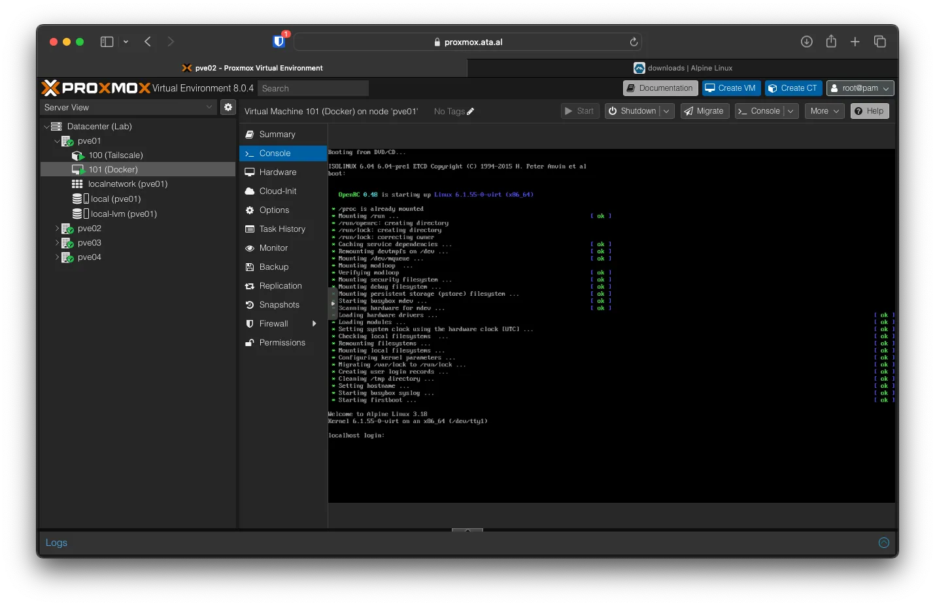Expand the Firewall submenu arrow
Viewport: 935px width, 606px height.
click(x=314, y=324)
